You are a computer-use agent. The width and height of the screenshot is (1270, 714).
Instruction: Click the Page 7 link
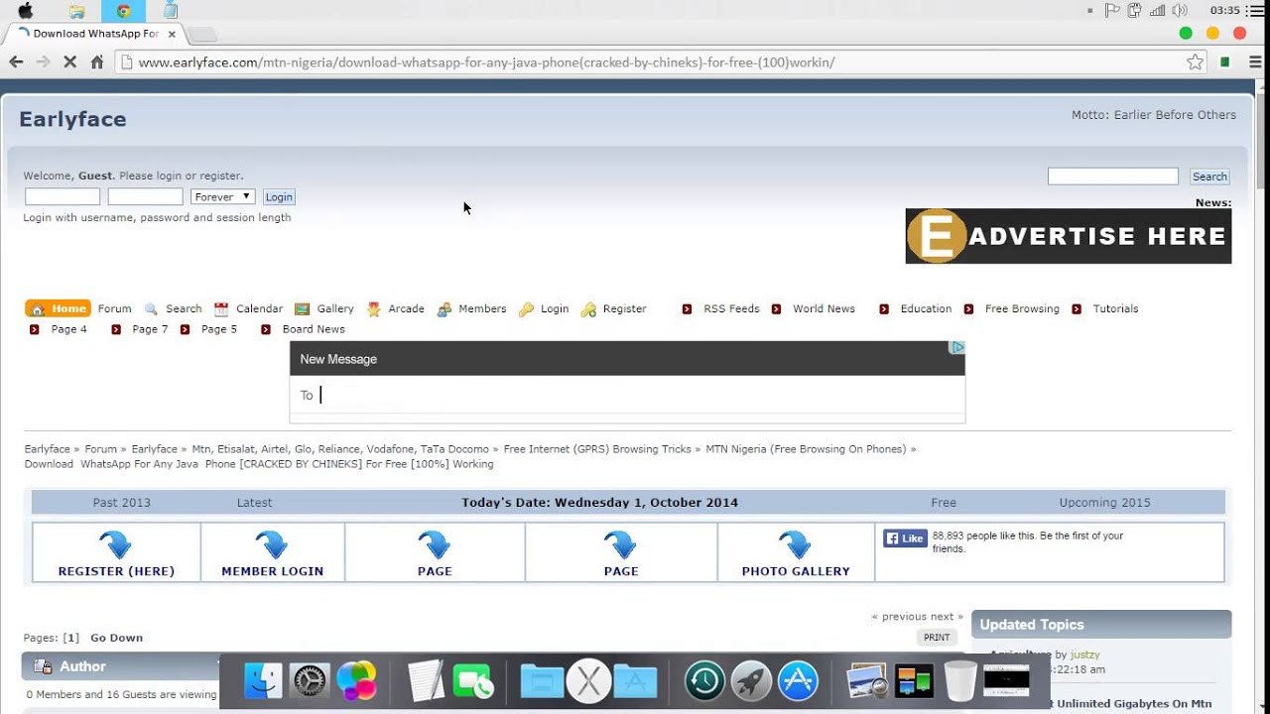click(x=150, y=329)
